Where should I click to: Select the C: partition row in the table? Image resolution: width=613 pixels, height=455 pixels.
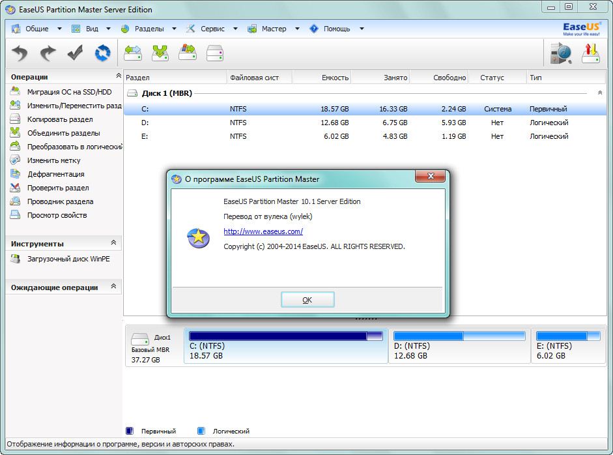tap(365, 109)
